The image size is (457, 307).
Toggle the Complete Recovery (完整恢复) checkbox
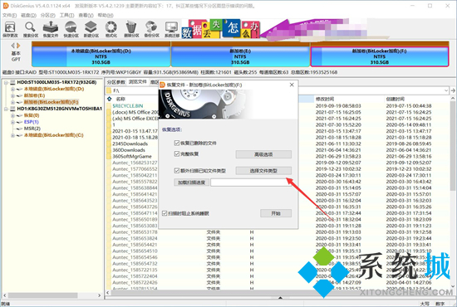click(x=177, y=153)
